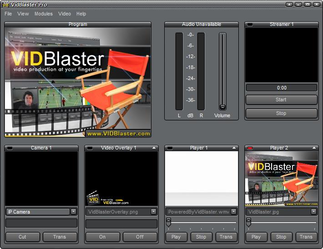Open the IP Camera source dropdown
This screenshot has width=323, height=249.
(x=74, y=212)
